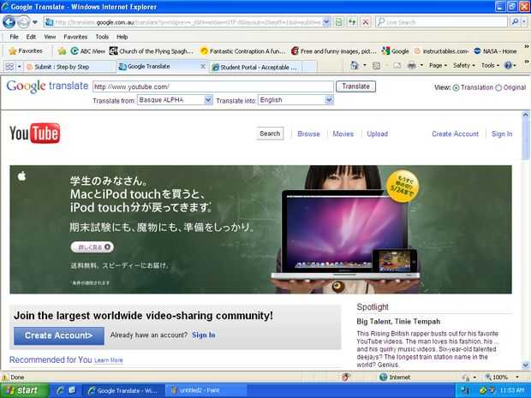Click the browser Forward arrow

tap(23, 22)
